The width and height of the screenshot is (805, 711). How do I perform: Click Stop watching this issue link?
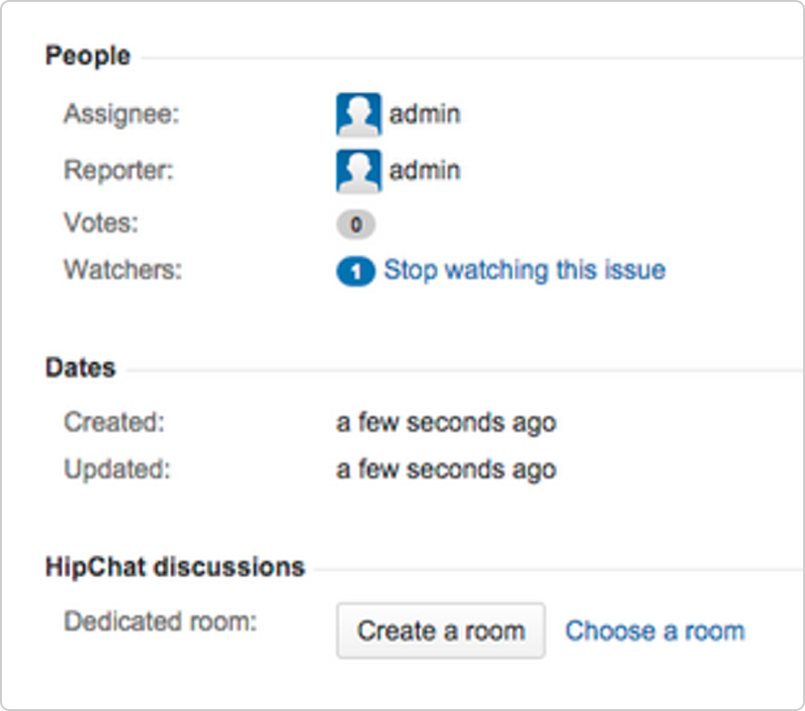point(524,271)
